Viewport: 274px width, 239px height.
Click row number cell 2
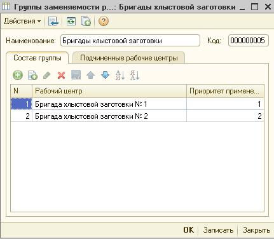[x=21, y=116]
